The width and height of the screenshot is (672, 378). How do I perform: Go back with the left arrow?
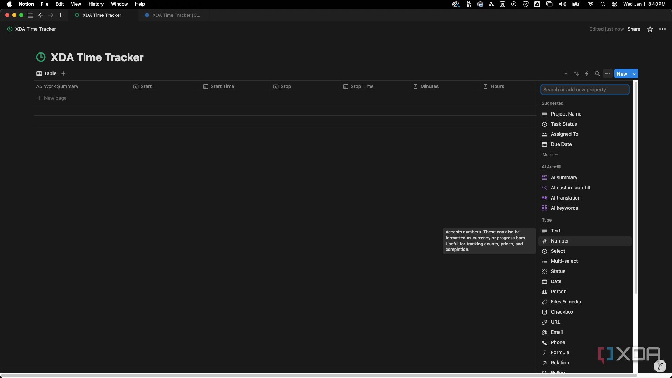[41, 15]
